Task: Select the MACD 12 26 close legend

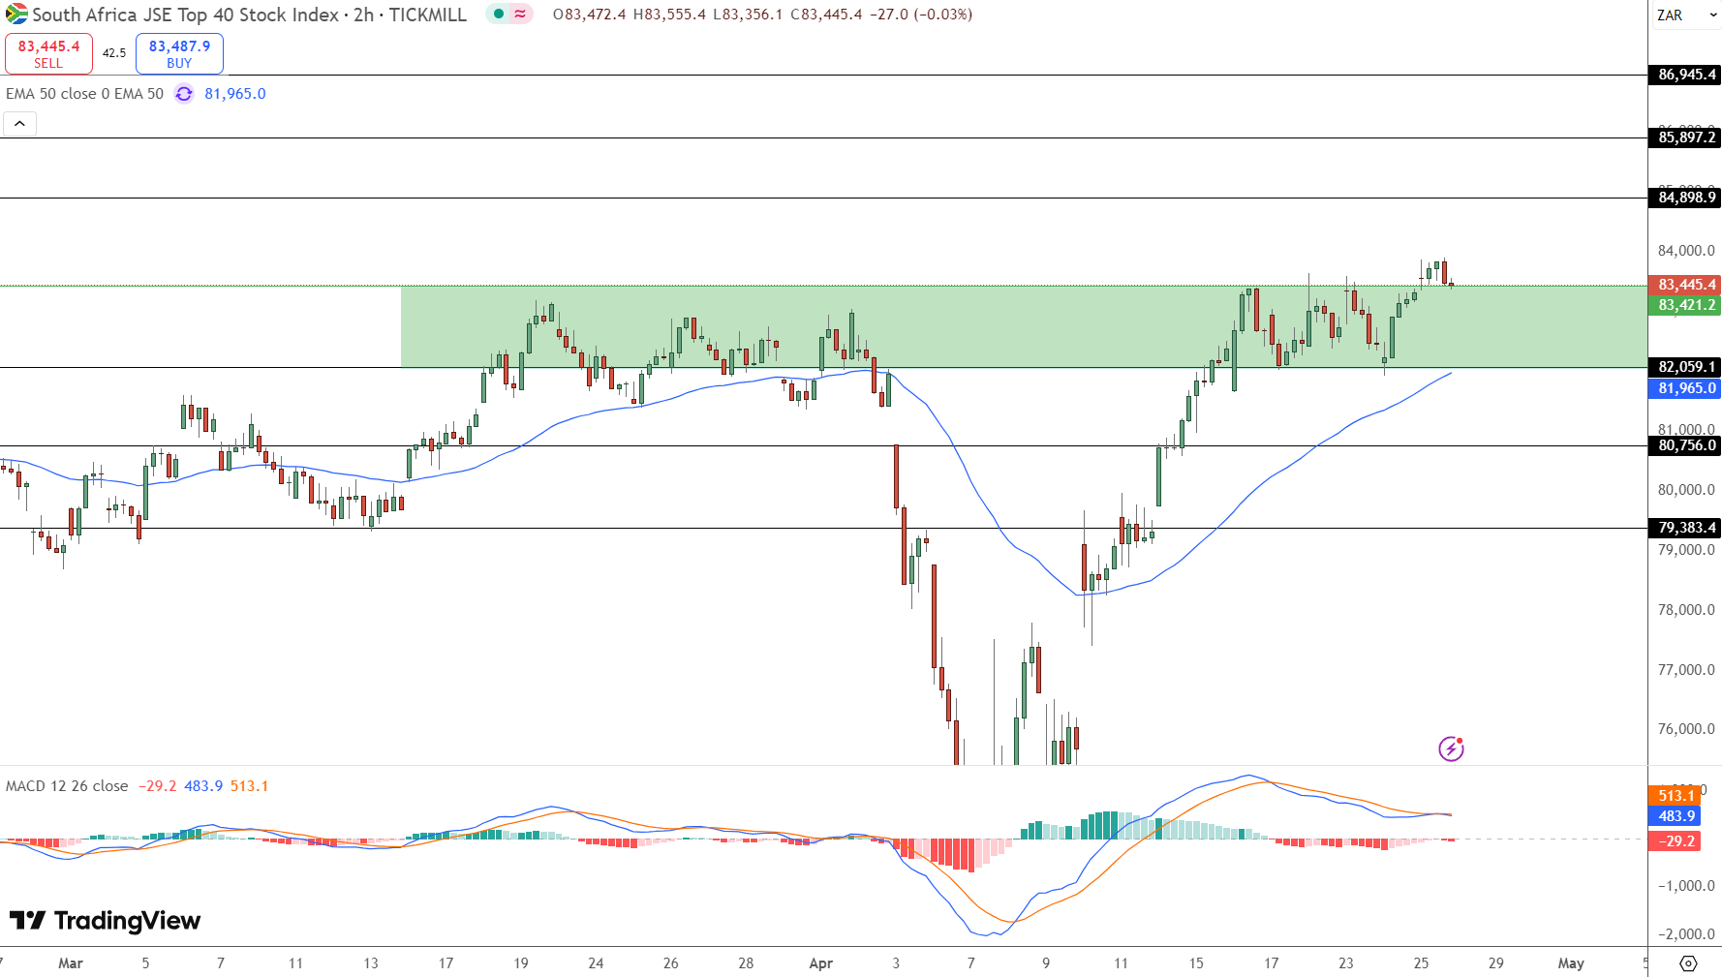Action: point(67,786)
